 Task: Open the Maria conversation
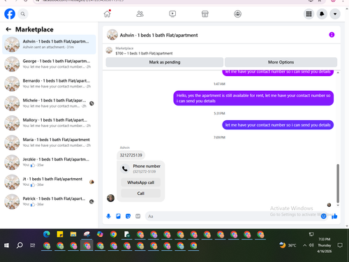click(x=49, y=143)
